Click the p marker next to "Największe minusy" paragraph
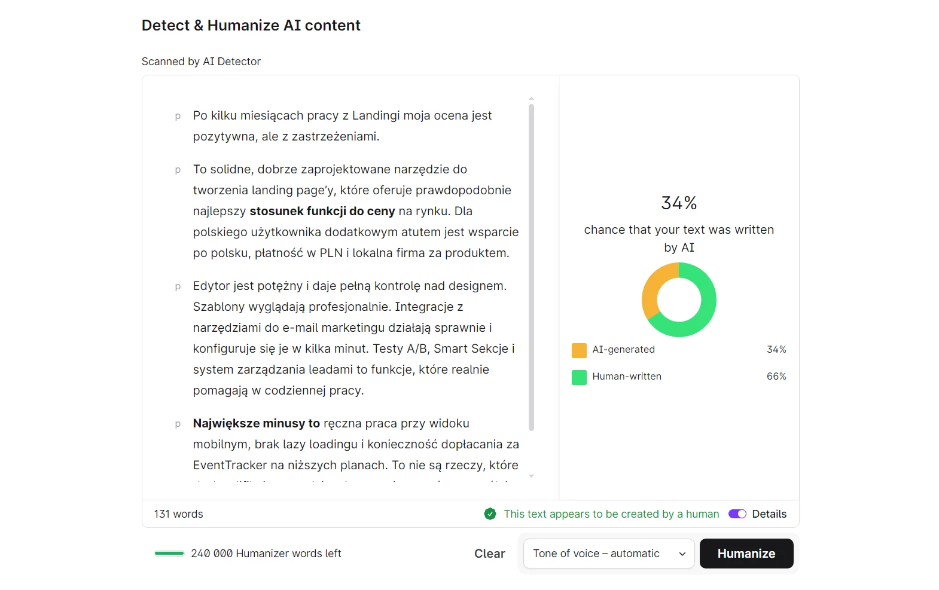Image resolution: width=939 pixels, height=590 pixels. pos(178,424)
